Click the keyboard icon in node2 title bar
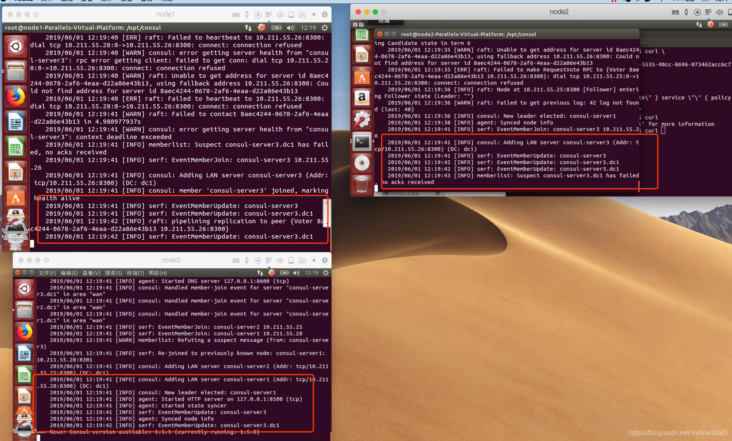 click(675, 12)
